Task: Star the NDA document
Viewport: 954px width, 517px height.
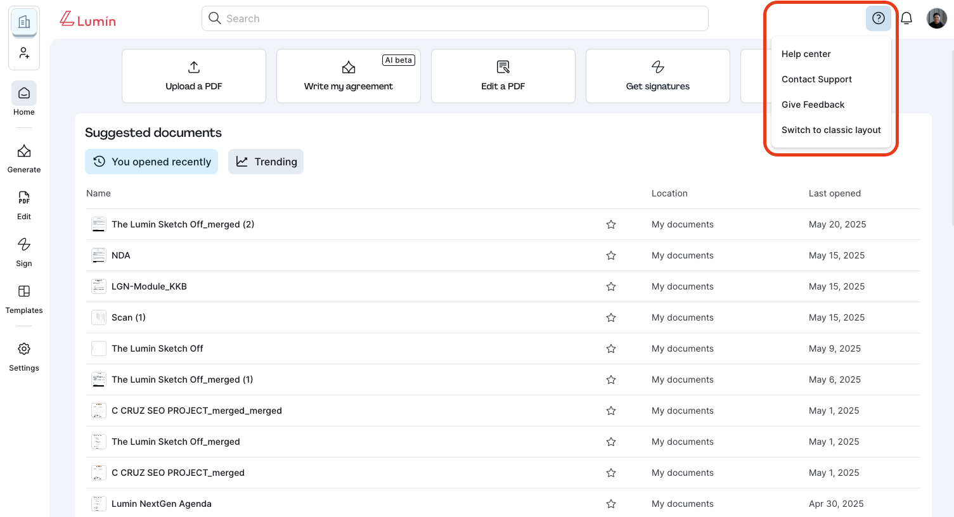Action: [x=611, y=255]
